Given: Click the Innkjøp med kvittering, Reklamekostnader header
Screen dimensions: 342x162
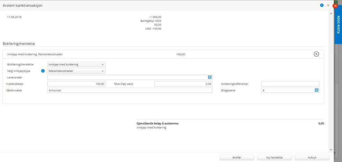Looking at the screenshot, I should coord(35,54).
